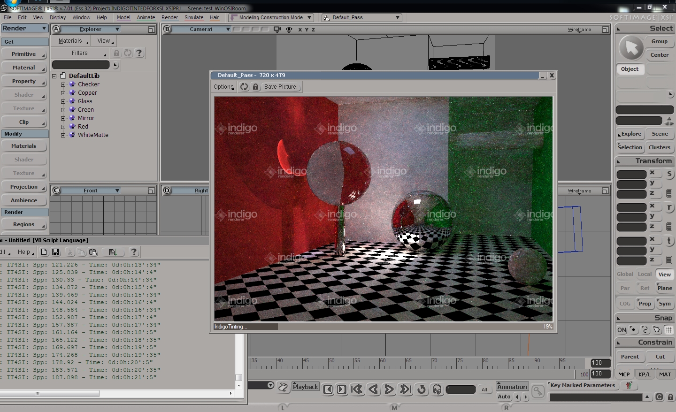676x412 pixels.
Task: Click the Key Marked Parameters button
Action: (x=583, y=385)
